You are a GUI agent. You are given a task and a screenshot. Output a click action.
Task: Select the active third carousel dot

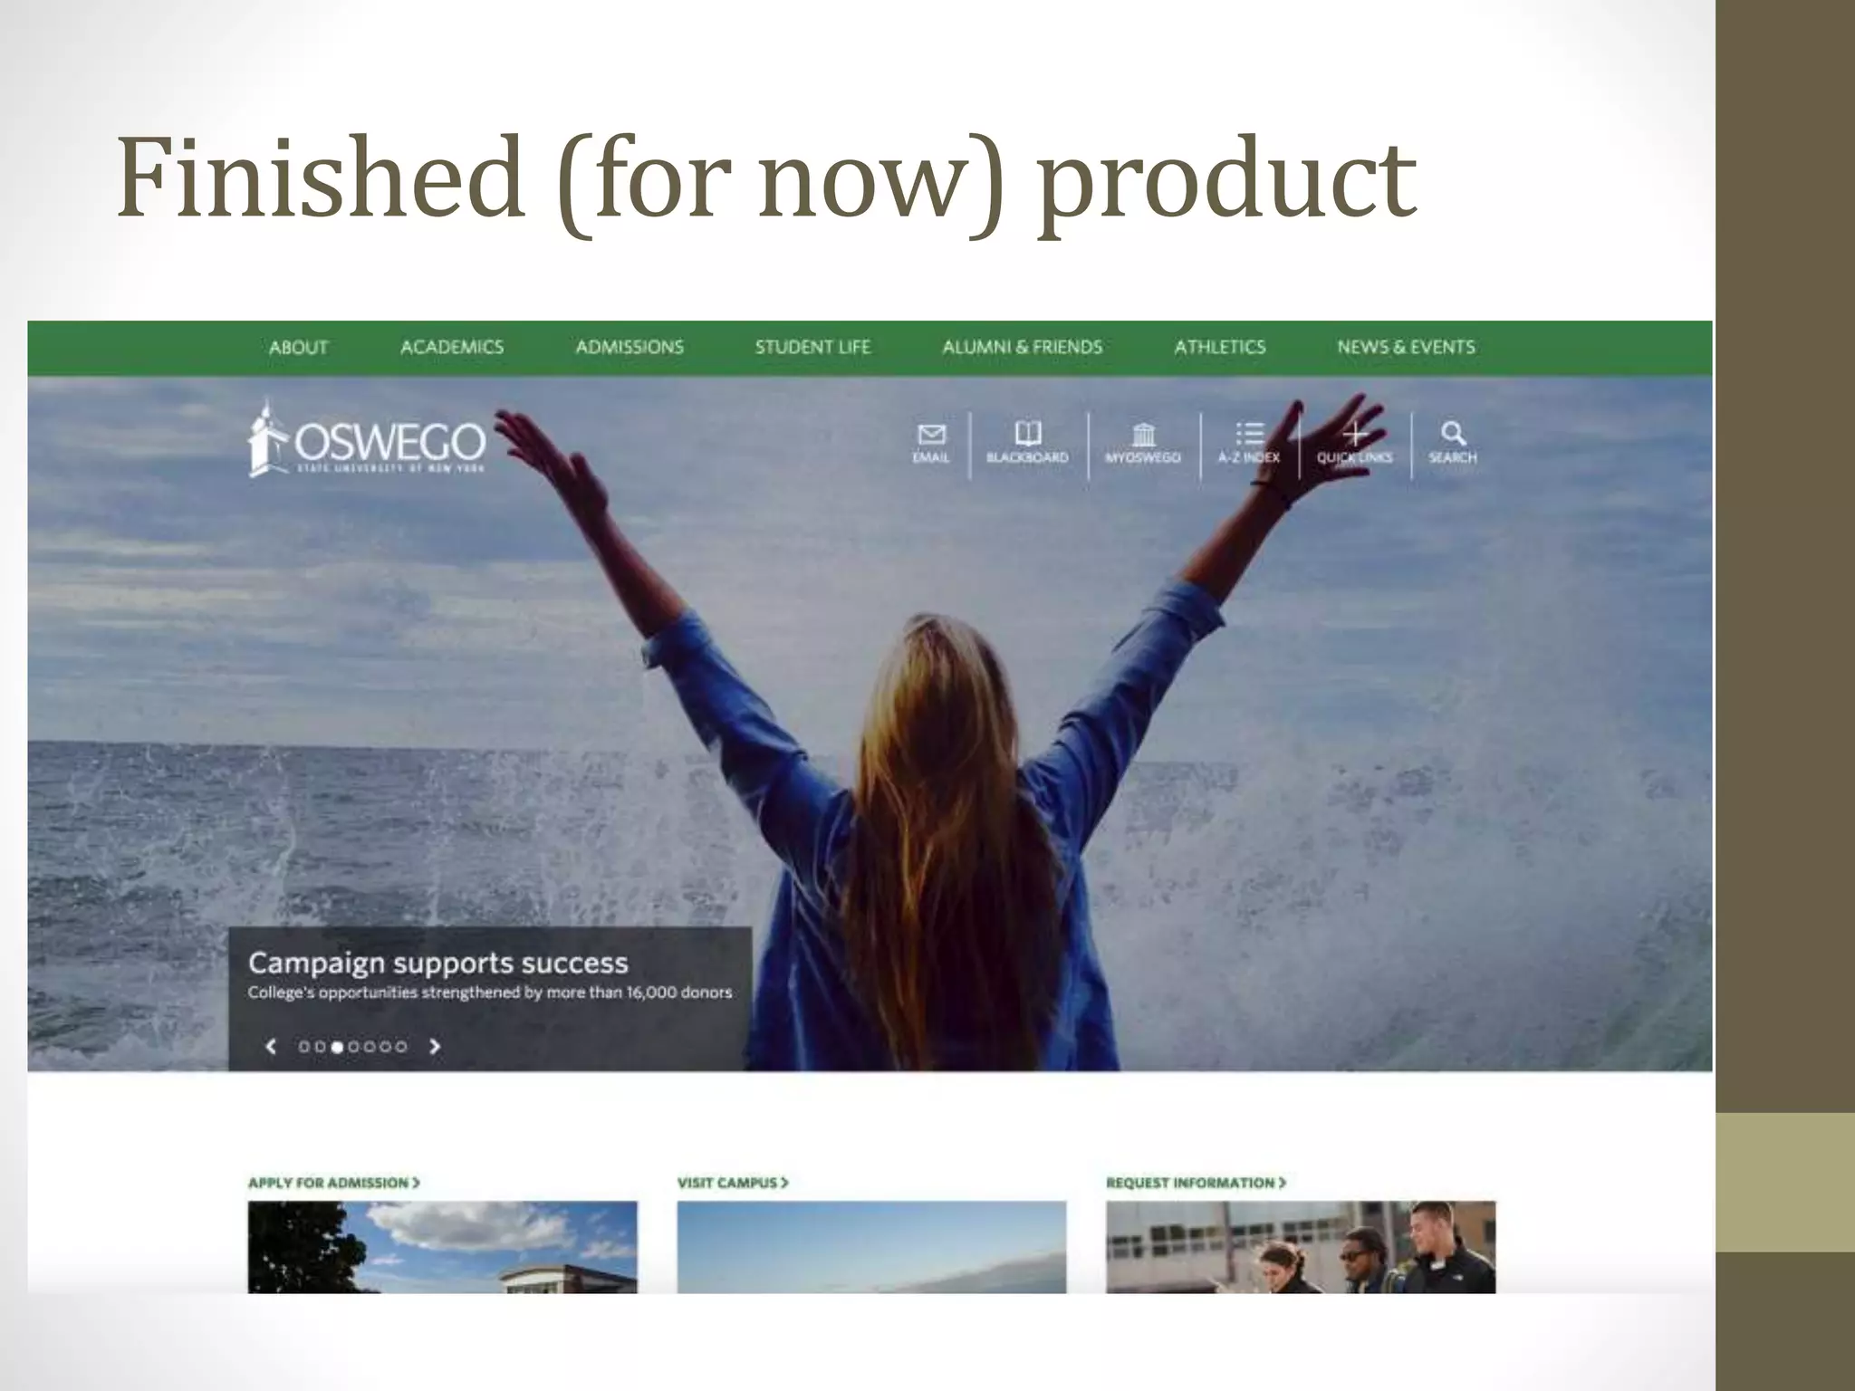pyautogui.click(x=337, y=1046)
